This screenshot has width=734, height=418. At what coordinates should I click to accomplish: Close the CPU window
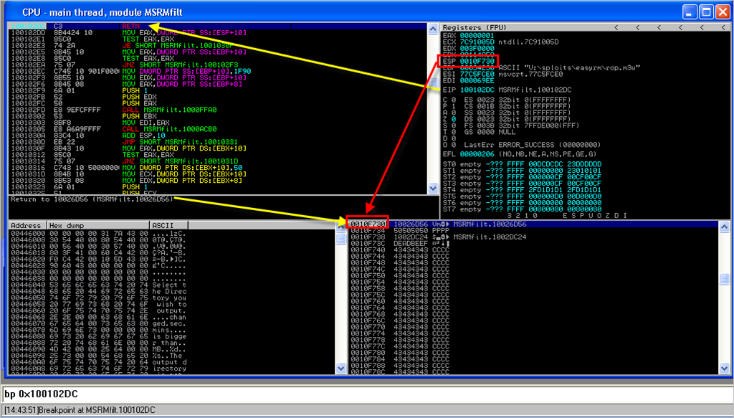721,11
